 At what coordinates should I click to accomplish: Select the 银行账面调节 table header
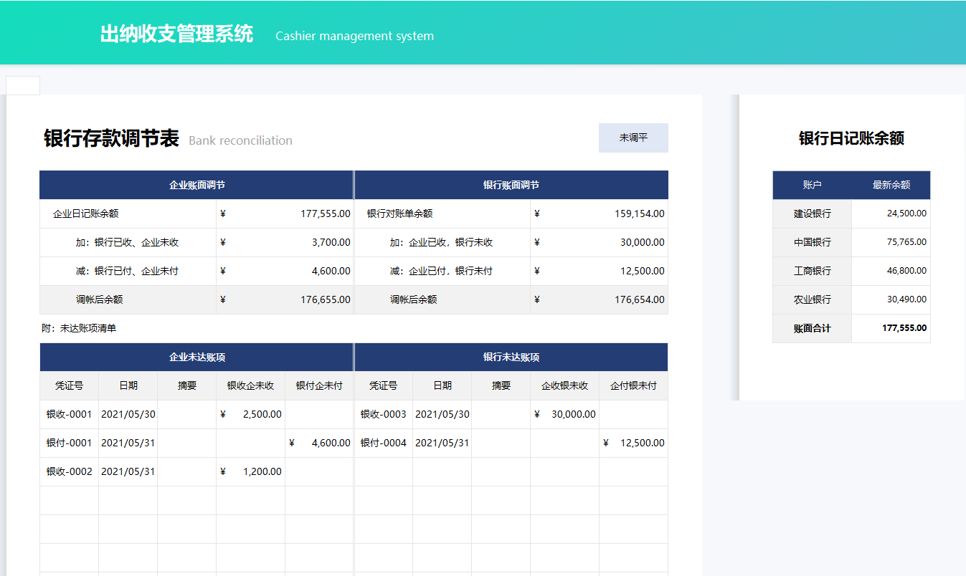[510, 184]
